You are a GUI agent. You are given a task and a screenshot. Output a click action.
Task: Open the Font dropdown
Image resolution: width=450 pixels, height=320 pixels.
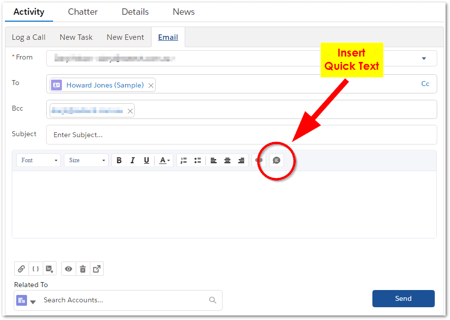tap(39, 160)
